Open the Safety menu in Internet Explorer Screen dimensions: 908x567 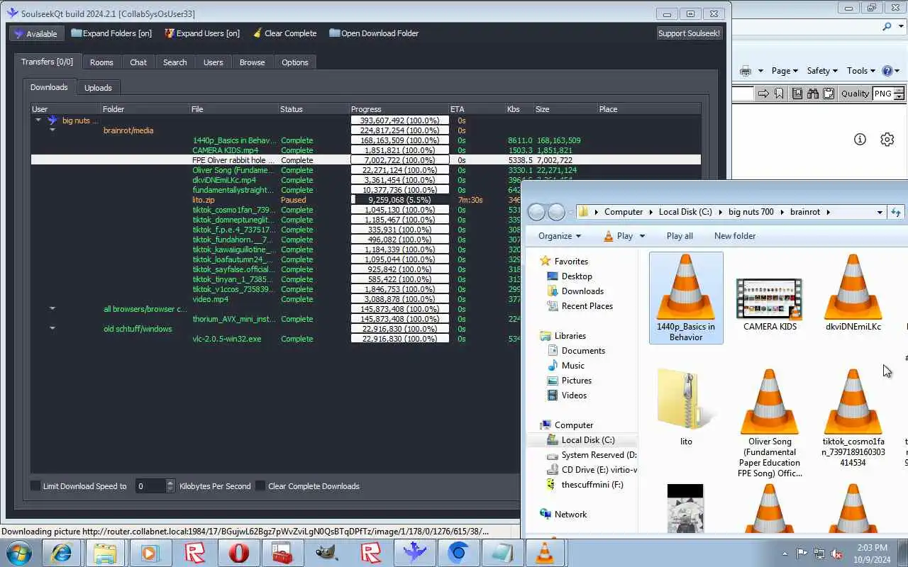click(x=822, y=71)
